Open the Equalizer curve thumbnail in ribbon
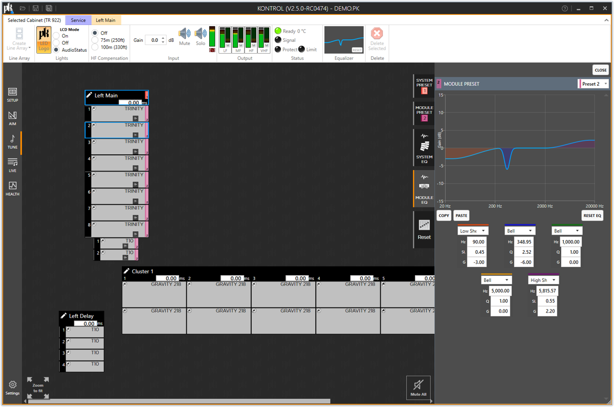The image size is (614, 407). coord(344,40)
